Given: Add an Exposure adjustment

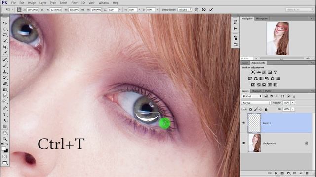Looking at the screenshot, I should pyautogui.click(x=270, y=72).
